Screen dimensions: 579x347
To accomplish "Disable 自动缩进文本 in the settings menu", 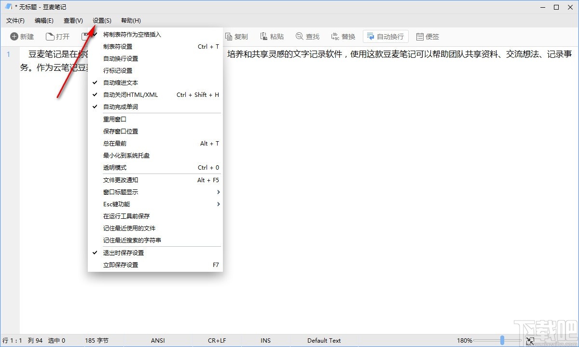I will 121,82.
